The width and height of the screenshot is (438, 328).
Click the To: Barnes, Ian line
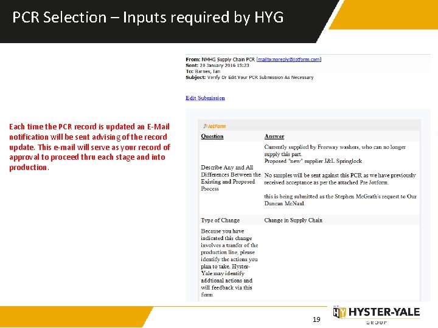click(203, 71)
